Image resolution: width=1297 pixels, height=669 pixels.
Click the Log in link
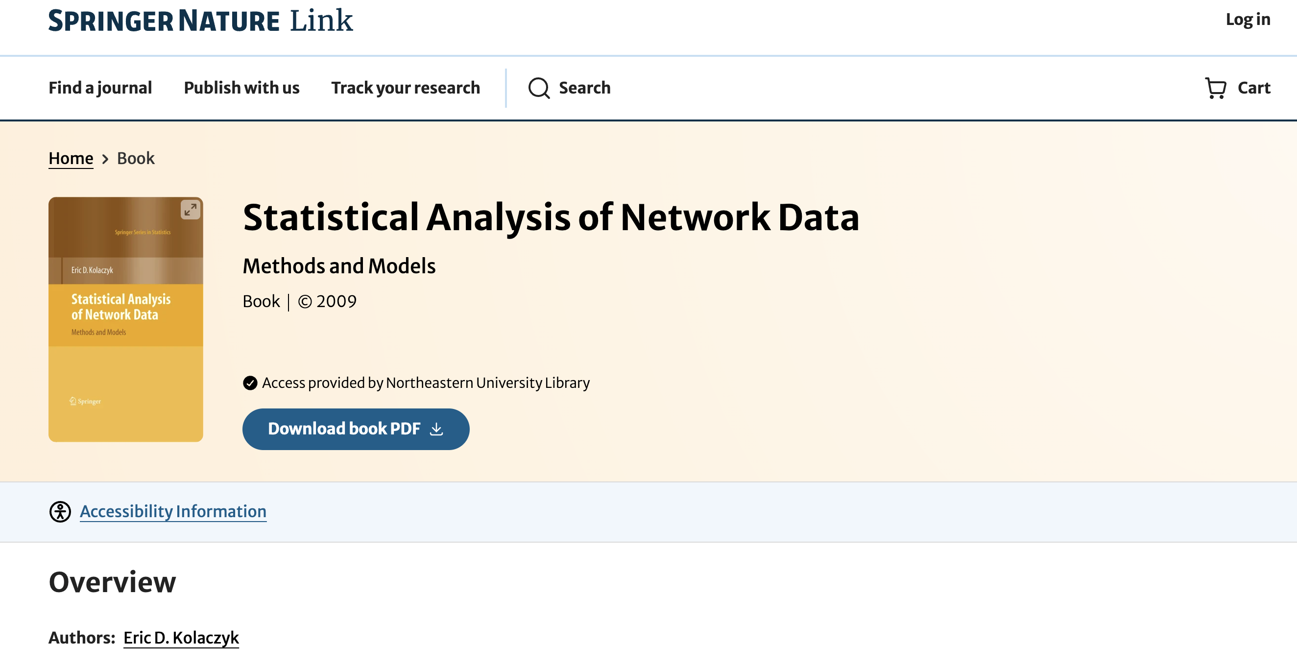[1247, 20]
